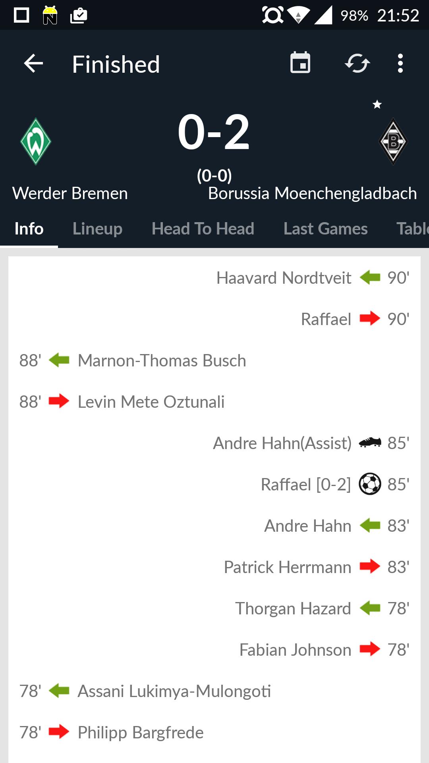The height and width of the screenshot is (763, 429).
Task: Expand the partially visible Table tab
Action: tap(412, 229)
